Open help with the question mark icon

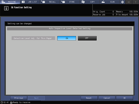(x=136, y=2)
